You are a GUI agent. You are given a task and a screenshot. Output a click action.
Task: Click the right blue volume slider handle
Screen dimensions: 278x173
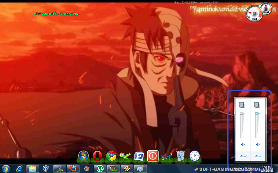point(257,113)
